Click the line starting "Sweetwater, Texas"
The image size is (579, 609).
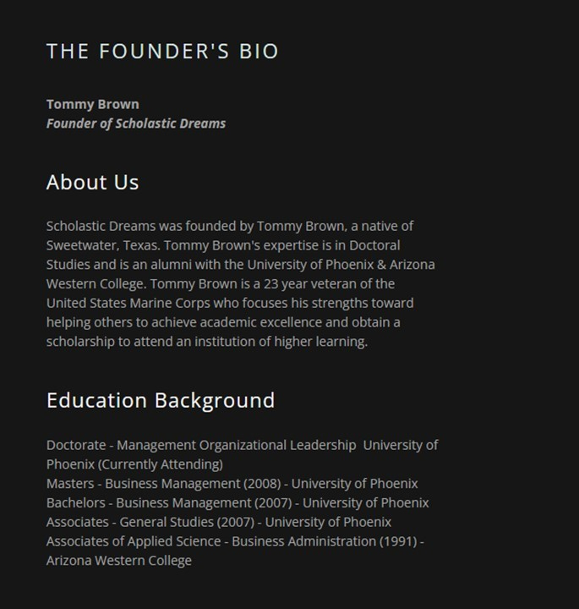click(x=223, y=245)
